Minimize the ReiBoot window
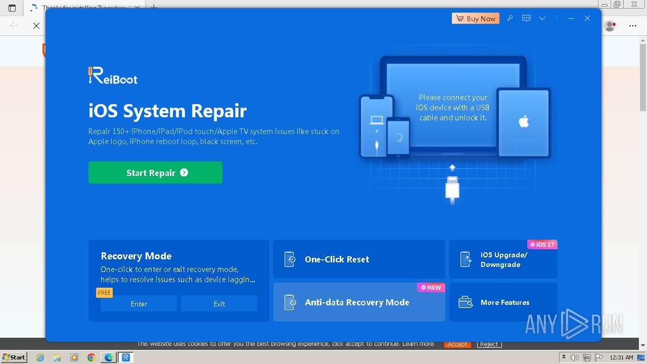The width and height of the screenshot is (647, 364). tap(571, 18)
